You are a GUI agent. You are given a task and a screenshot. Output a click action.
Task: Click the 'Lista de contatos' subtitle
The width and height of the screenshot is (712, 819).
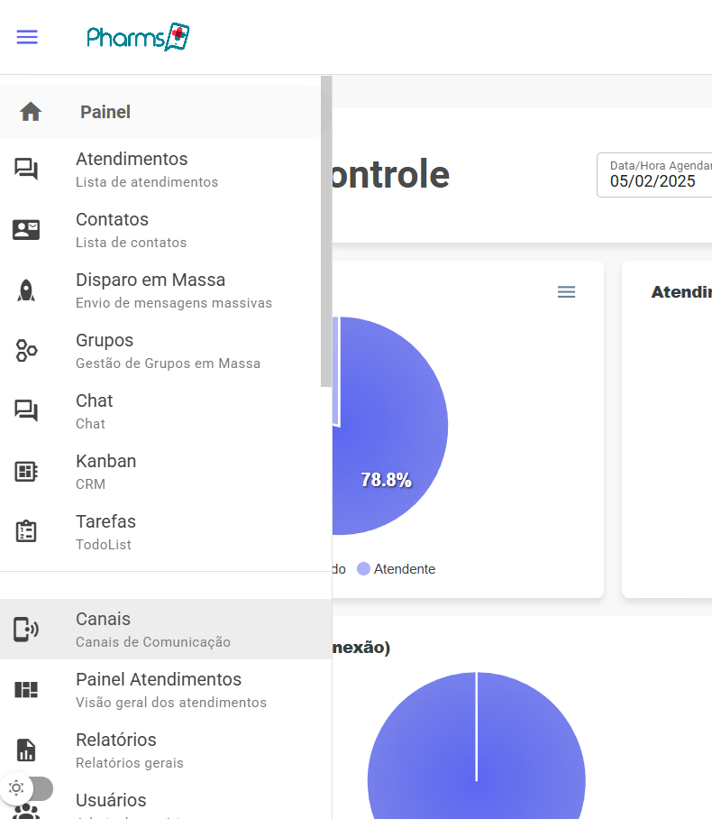tap(131, 243)
